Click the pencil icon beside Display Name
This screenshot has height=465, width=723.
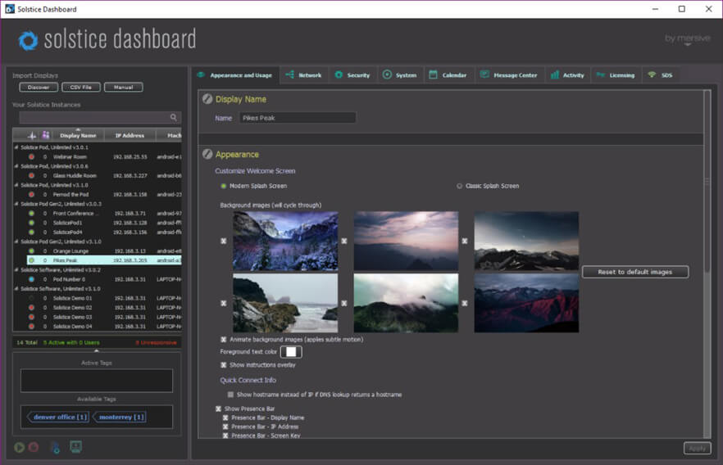(207, 99)
